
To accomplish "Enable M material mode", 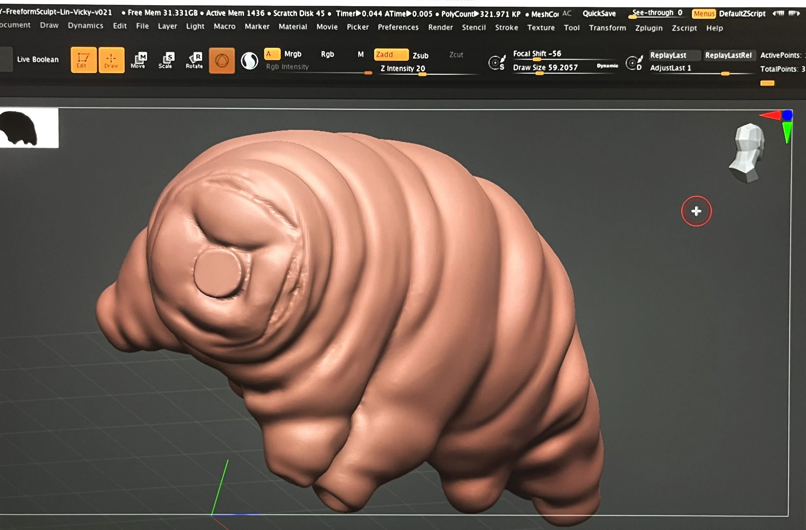I will point(361,54).
